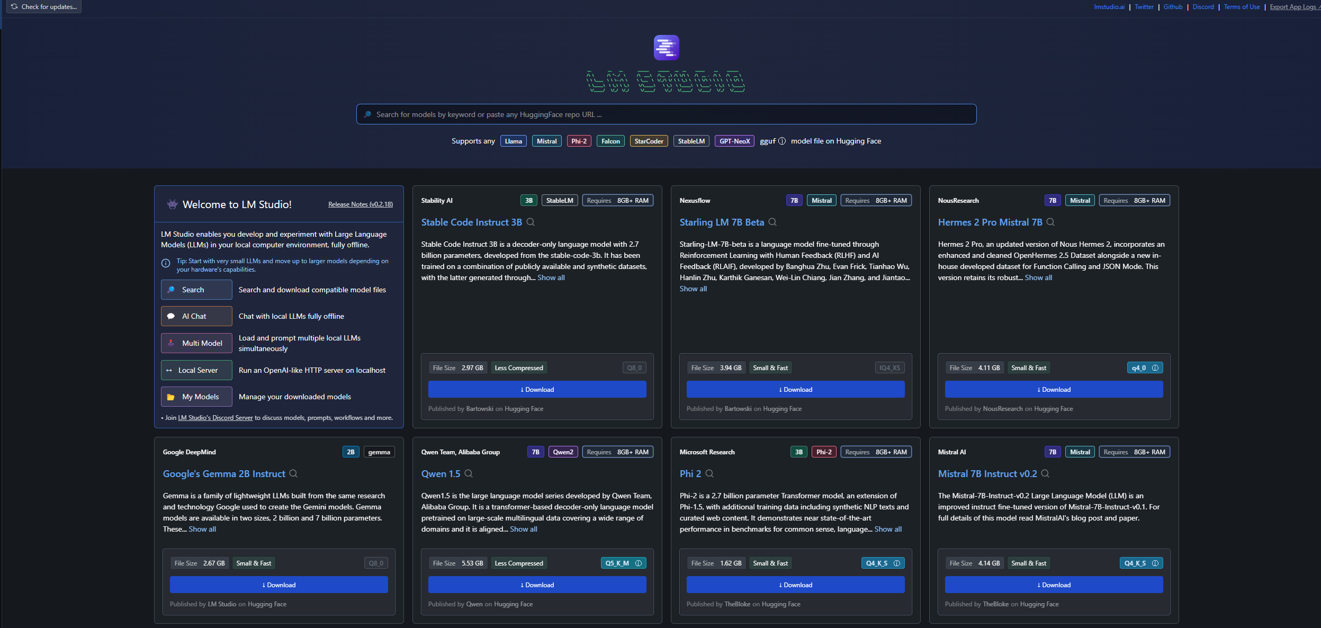Image resolution: width=1321 pixels, height=628 pixels.
Task: Click info icon on the Q5_K_M badge
Action: pos(639,563)
